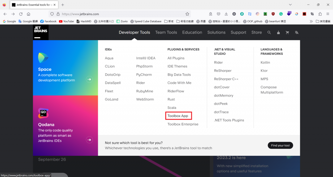Open the Toolbox Enterprise link
Viewport: 333px width, 177px height.
(183, 124)
